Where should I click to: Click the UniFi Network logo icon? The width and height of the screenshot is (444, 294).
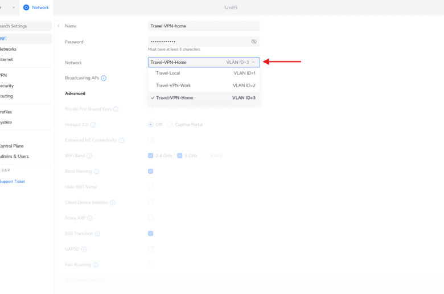pyautogui.click(x=26, y=7)
